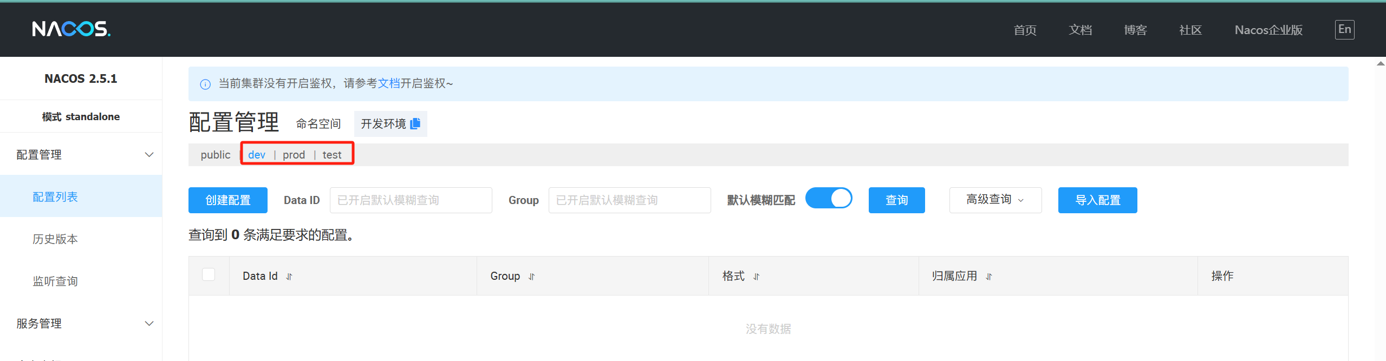Check the select-all checkbox in table header
Image resolution: width=1386 pixels, height=361 pixels.
pyautogui.click(x=209, y=275)
